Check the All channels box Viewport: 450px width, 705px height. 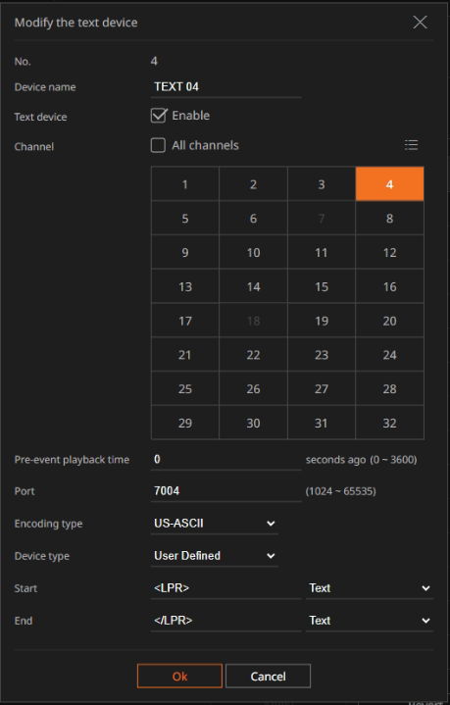(x=158, y=145)
